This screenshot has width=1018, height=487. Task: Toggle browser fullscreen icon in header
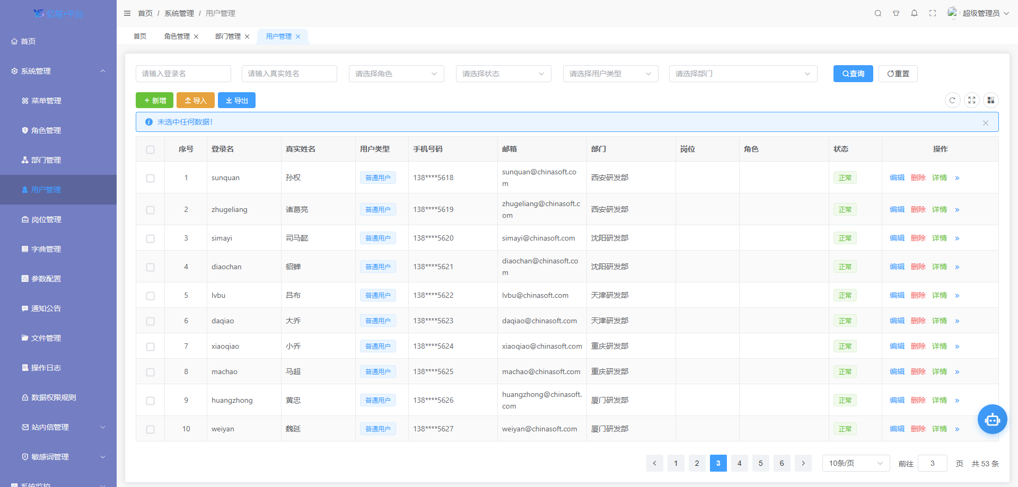click(x=933, y=13)
